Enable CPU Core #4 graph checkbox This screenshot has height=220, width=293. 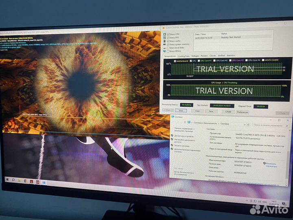[x=247, y=60]
